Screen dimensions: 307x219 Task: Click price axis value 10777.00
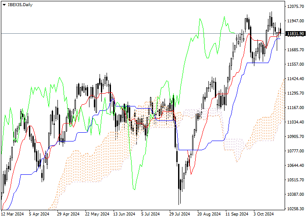pos(296,151)
